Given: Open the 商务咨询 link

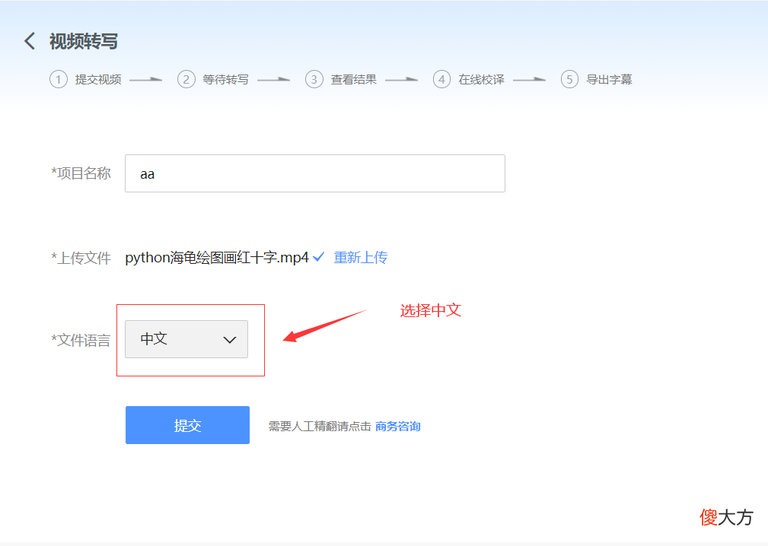Looking at the screenshot, I should coord(398,427).
